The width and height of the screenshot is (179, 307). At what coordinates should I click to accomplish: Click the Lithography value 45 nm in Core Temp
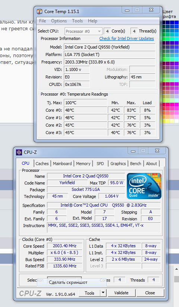coord(142,77)
